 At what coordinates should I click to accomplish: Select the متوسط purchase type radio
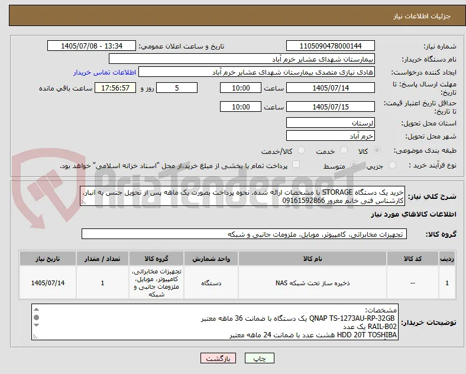(354, 165)
